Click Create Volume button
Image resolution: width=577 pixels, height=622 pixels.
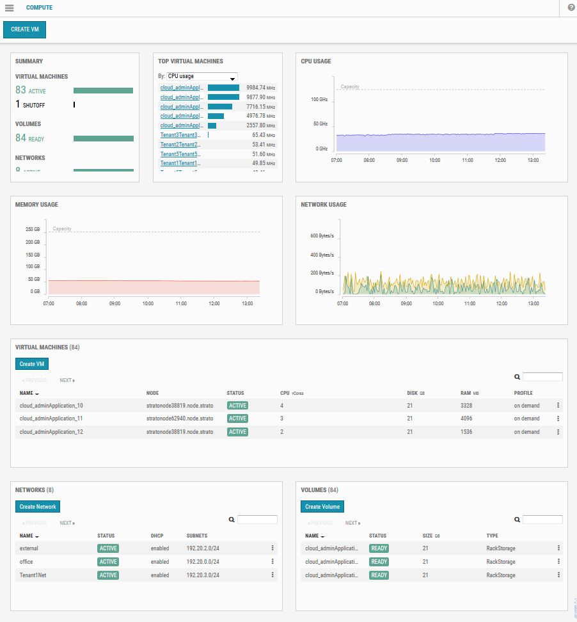click(322, 507)
